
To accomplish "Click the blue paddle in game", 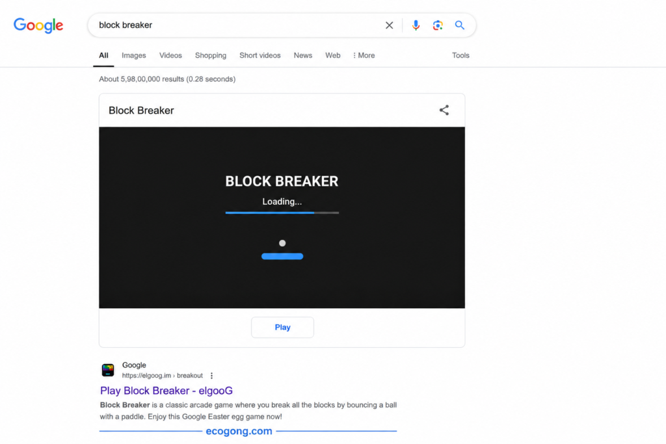I will coord(282,256).
